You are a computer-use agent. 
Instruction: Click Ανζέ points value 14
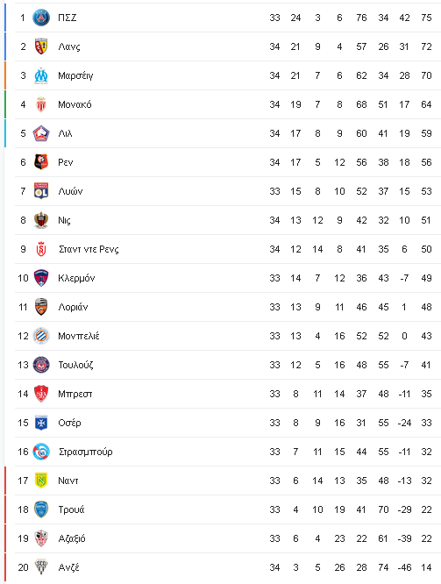426,567
